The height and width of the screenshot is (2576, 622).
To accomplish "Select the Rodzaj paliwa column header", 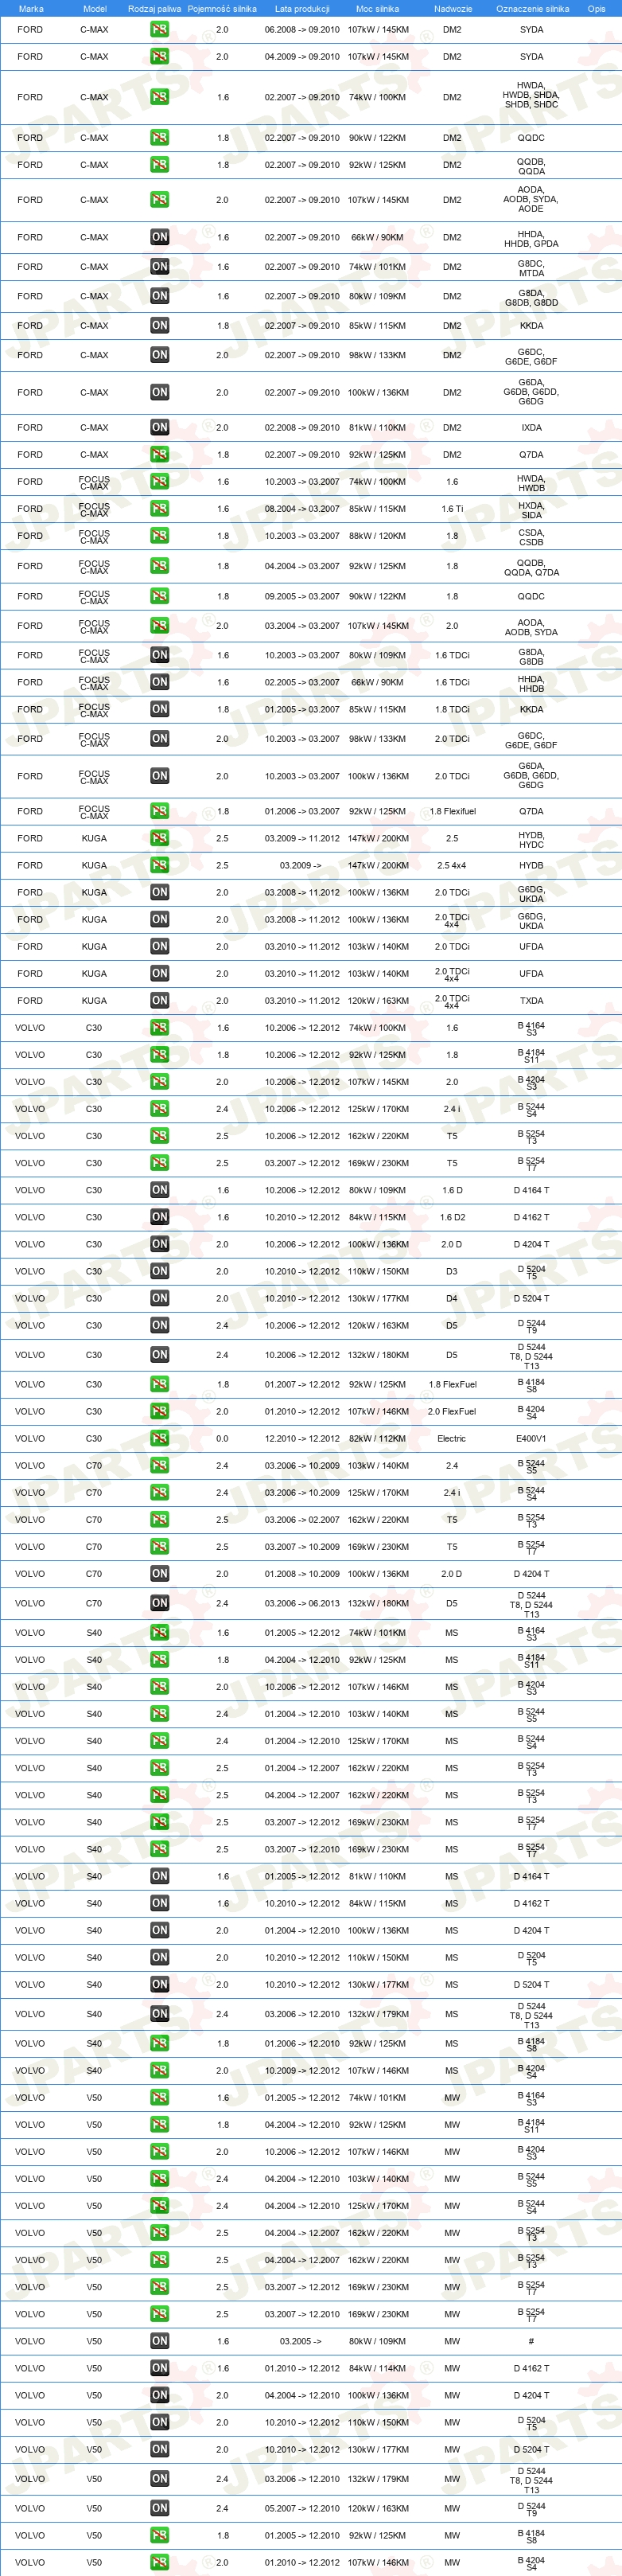I will point(155,9).
